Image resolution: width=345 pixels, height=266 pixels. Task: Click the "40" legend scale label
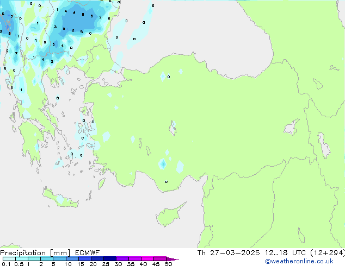pyautogui.click(x=143, y=264)
